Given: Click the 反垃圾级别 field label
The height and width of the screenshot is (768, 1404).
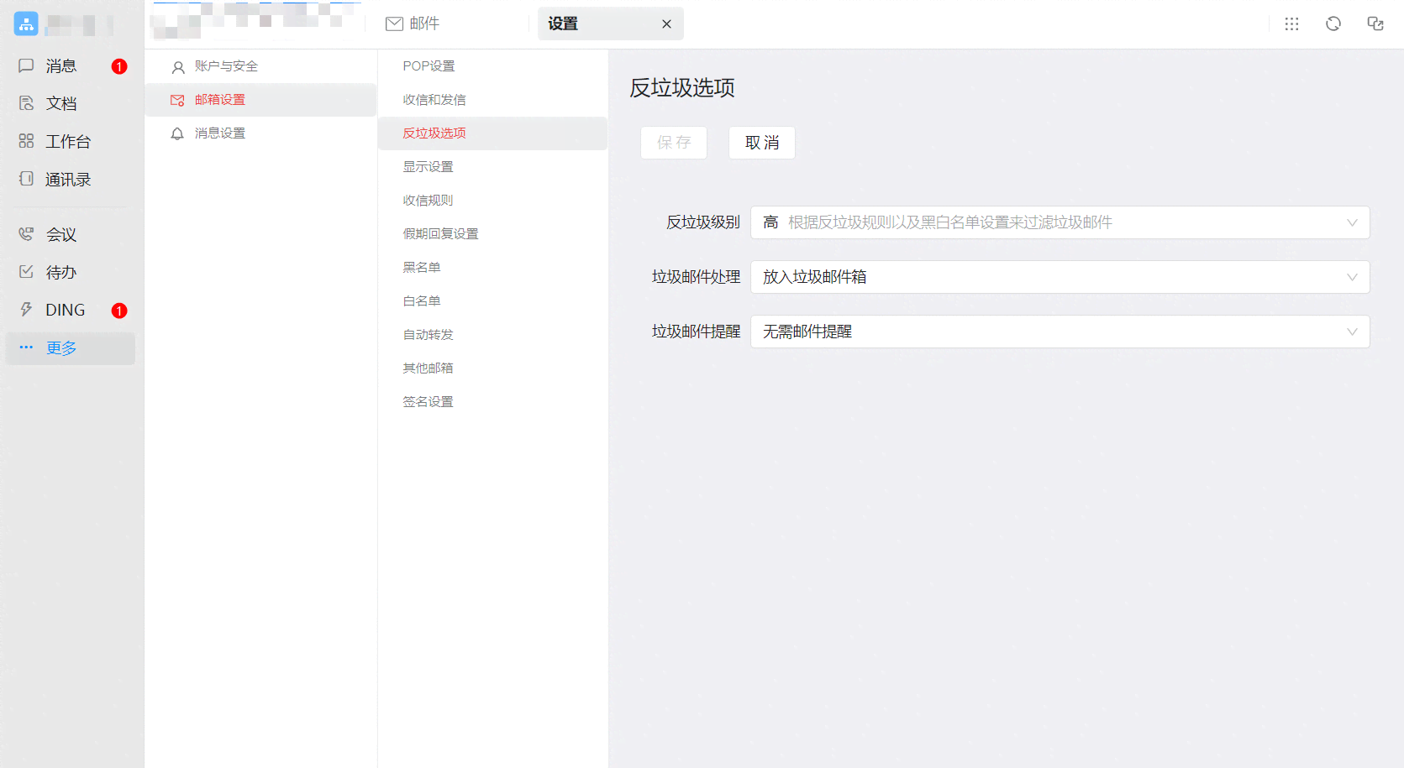Looking at the screenshot, I should [x=703, y=222].
